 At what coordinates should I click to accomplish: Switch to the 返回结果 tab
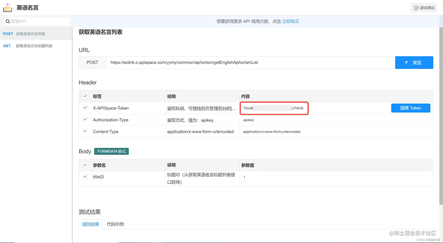[x=91, y=224]
